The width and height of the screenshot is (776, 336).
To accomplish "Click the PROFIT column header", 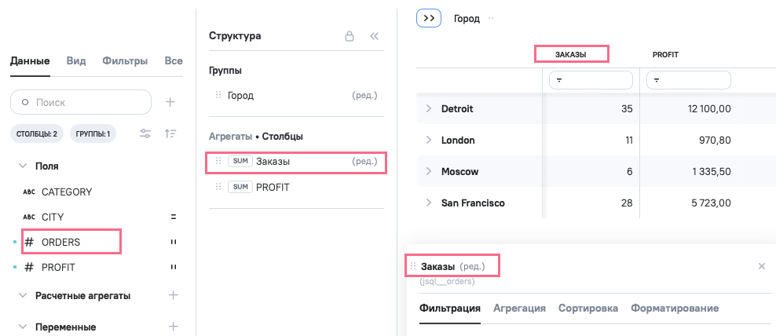I will (x=665, y=55).
